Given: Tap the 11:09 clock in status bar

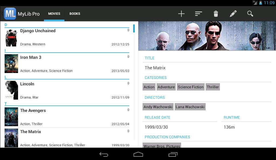Looking at the screenshot, I should (269, 3).
